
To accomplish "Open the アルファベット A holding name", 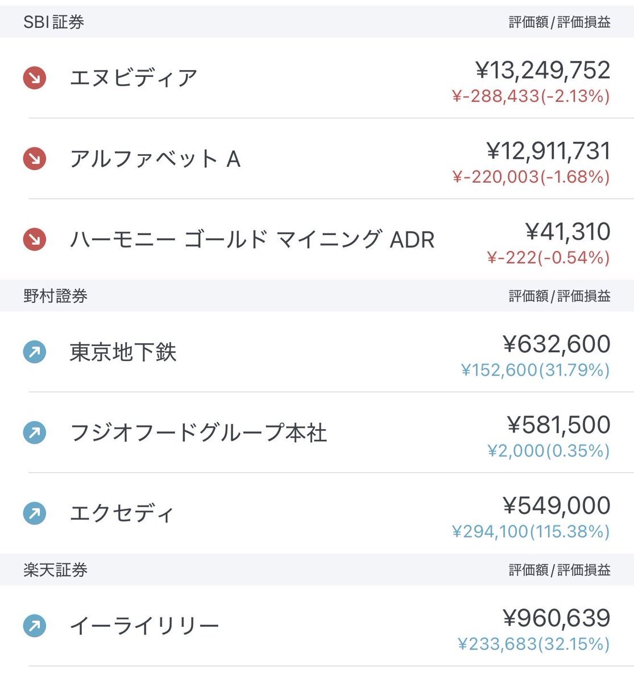I will pyautogui.click(x=155, y=159).
